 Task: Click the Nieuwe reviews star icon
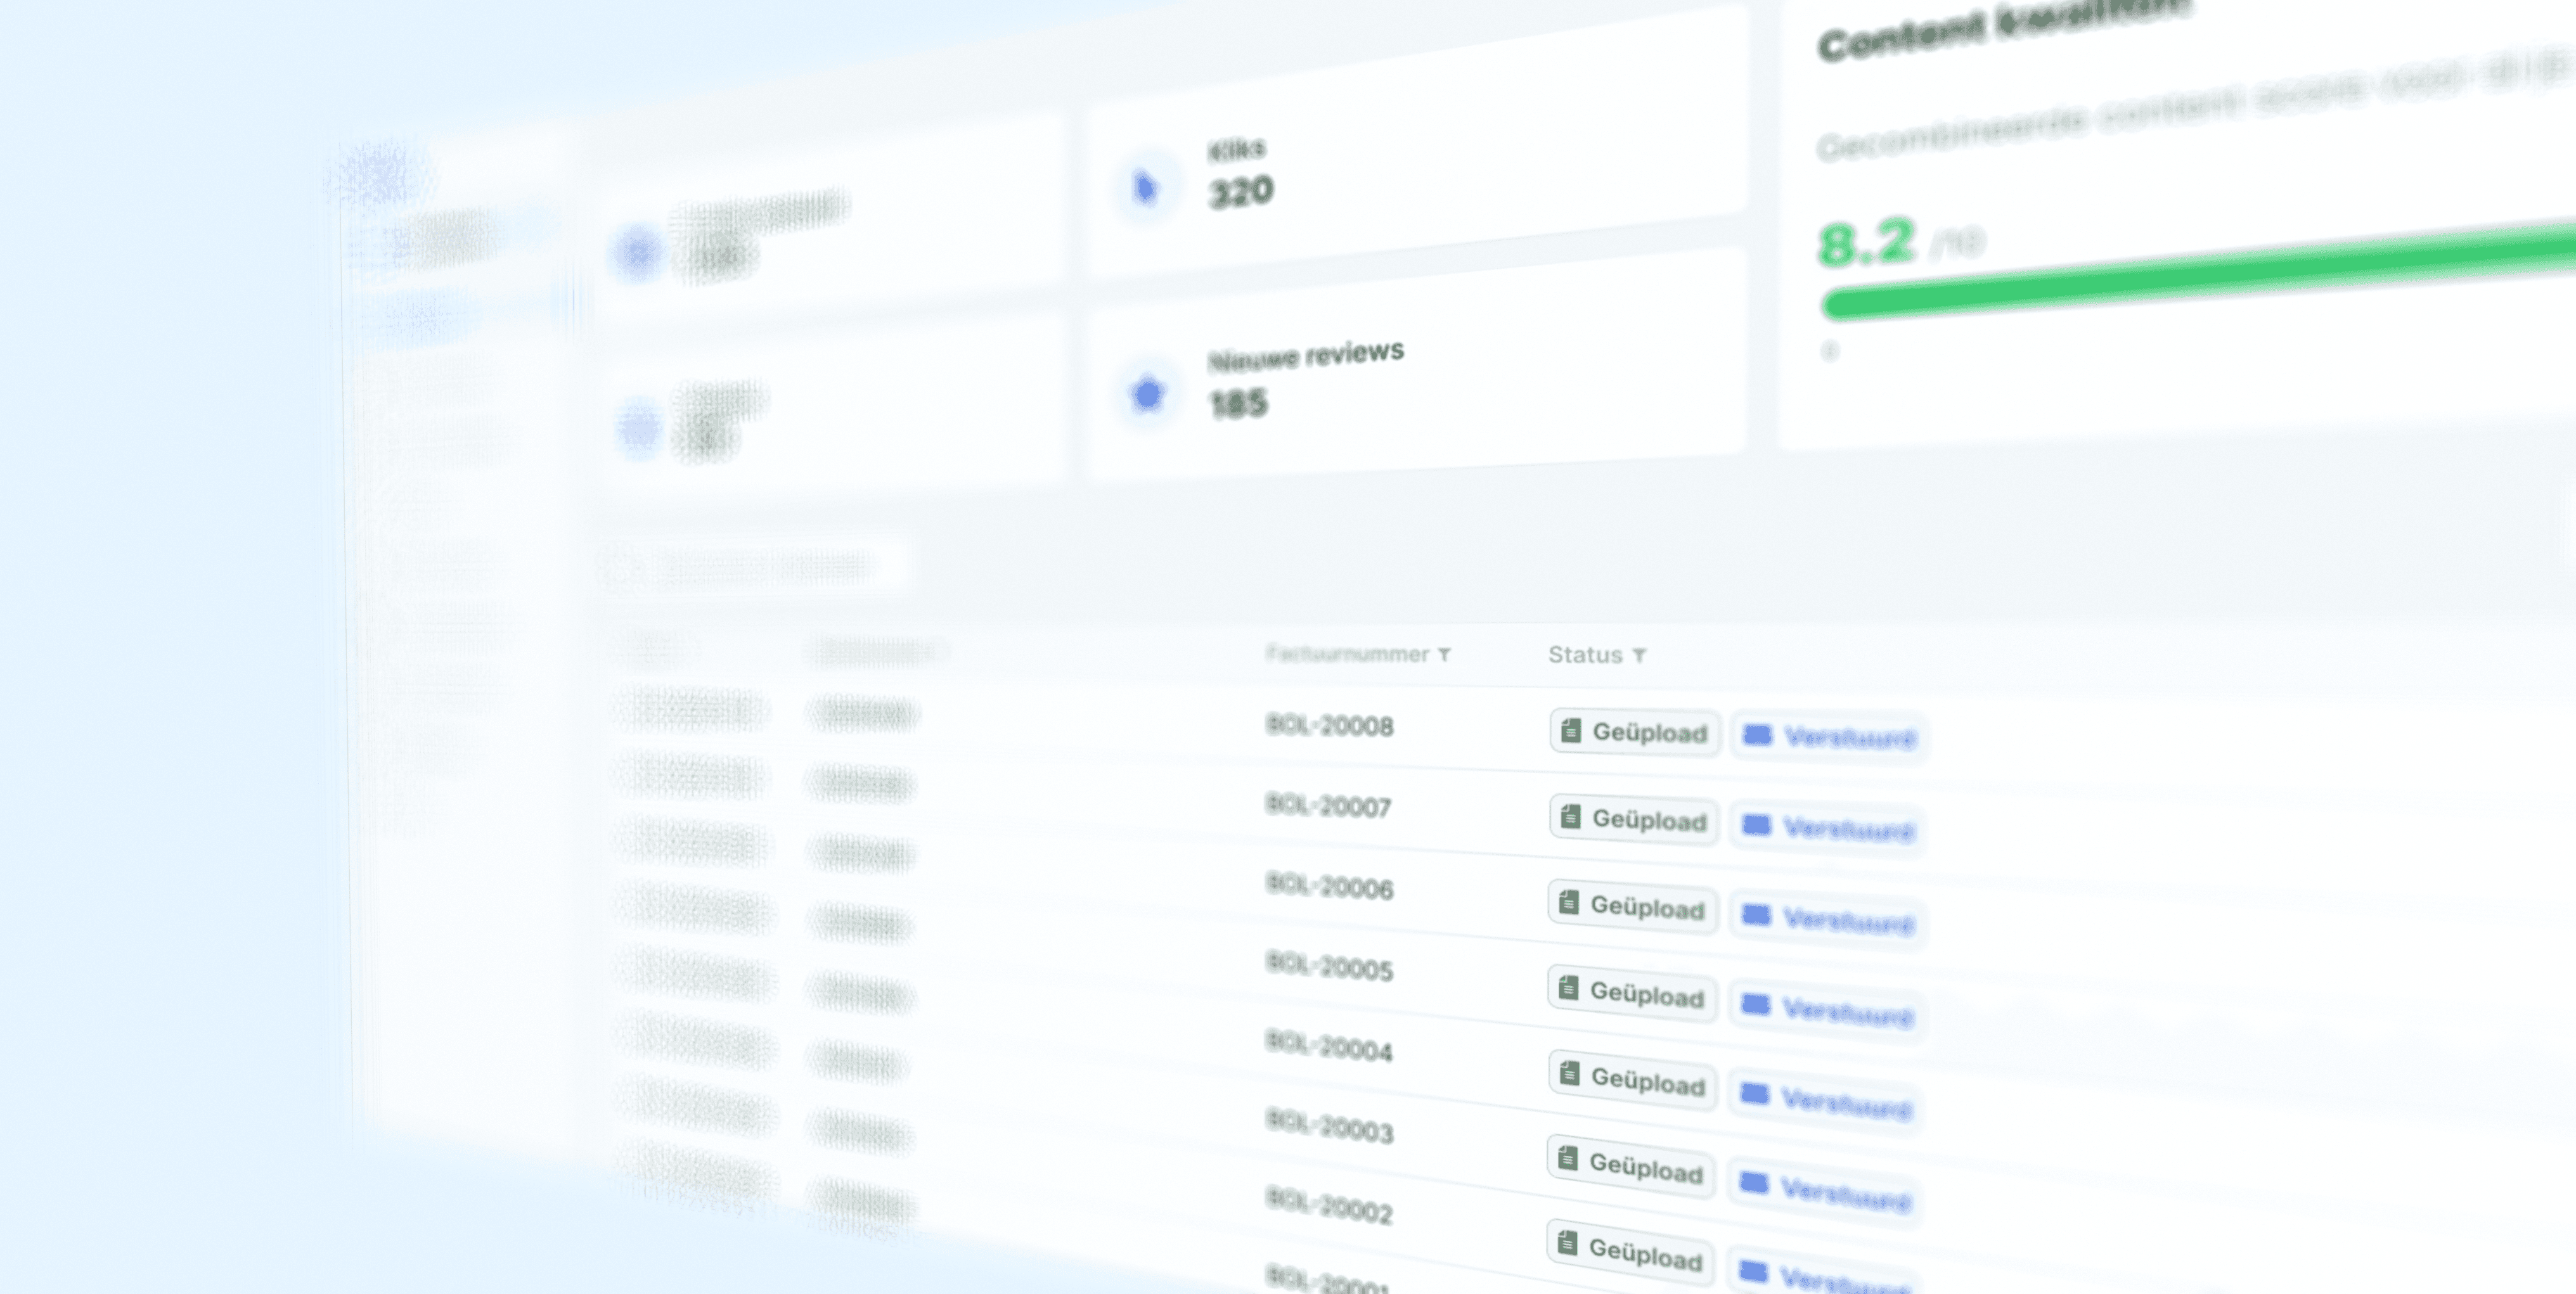pos(1148,394)
